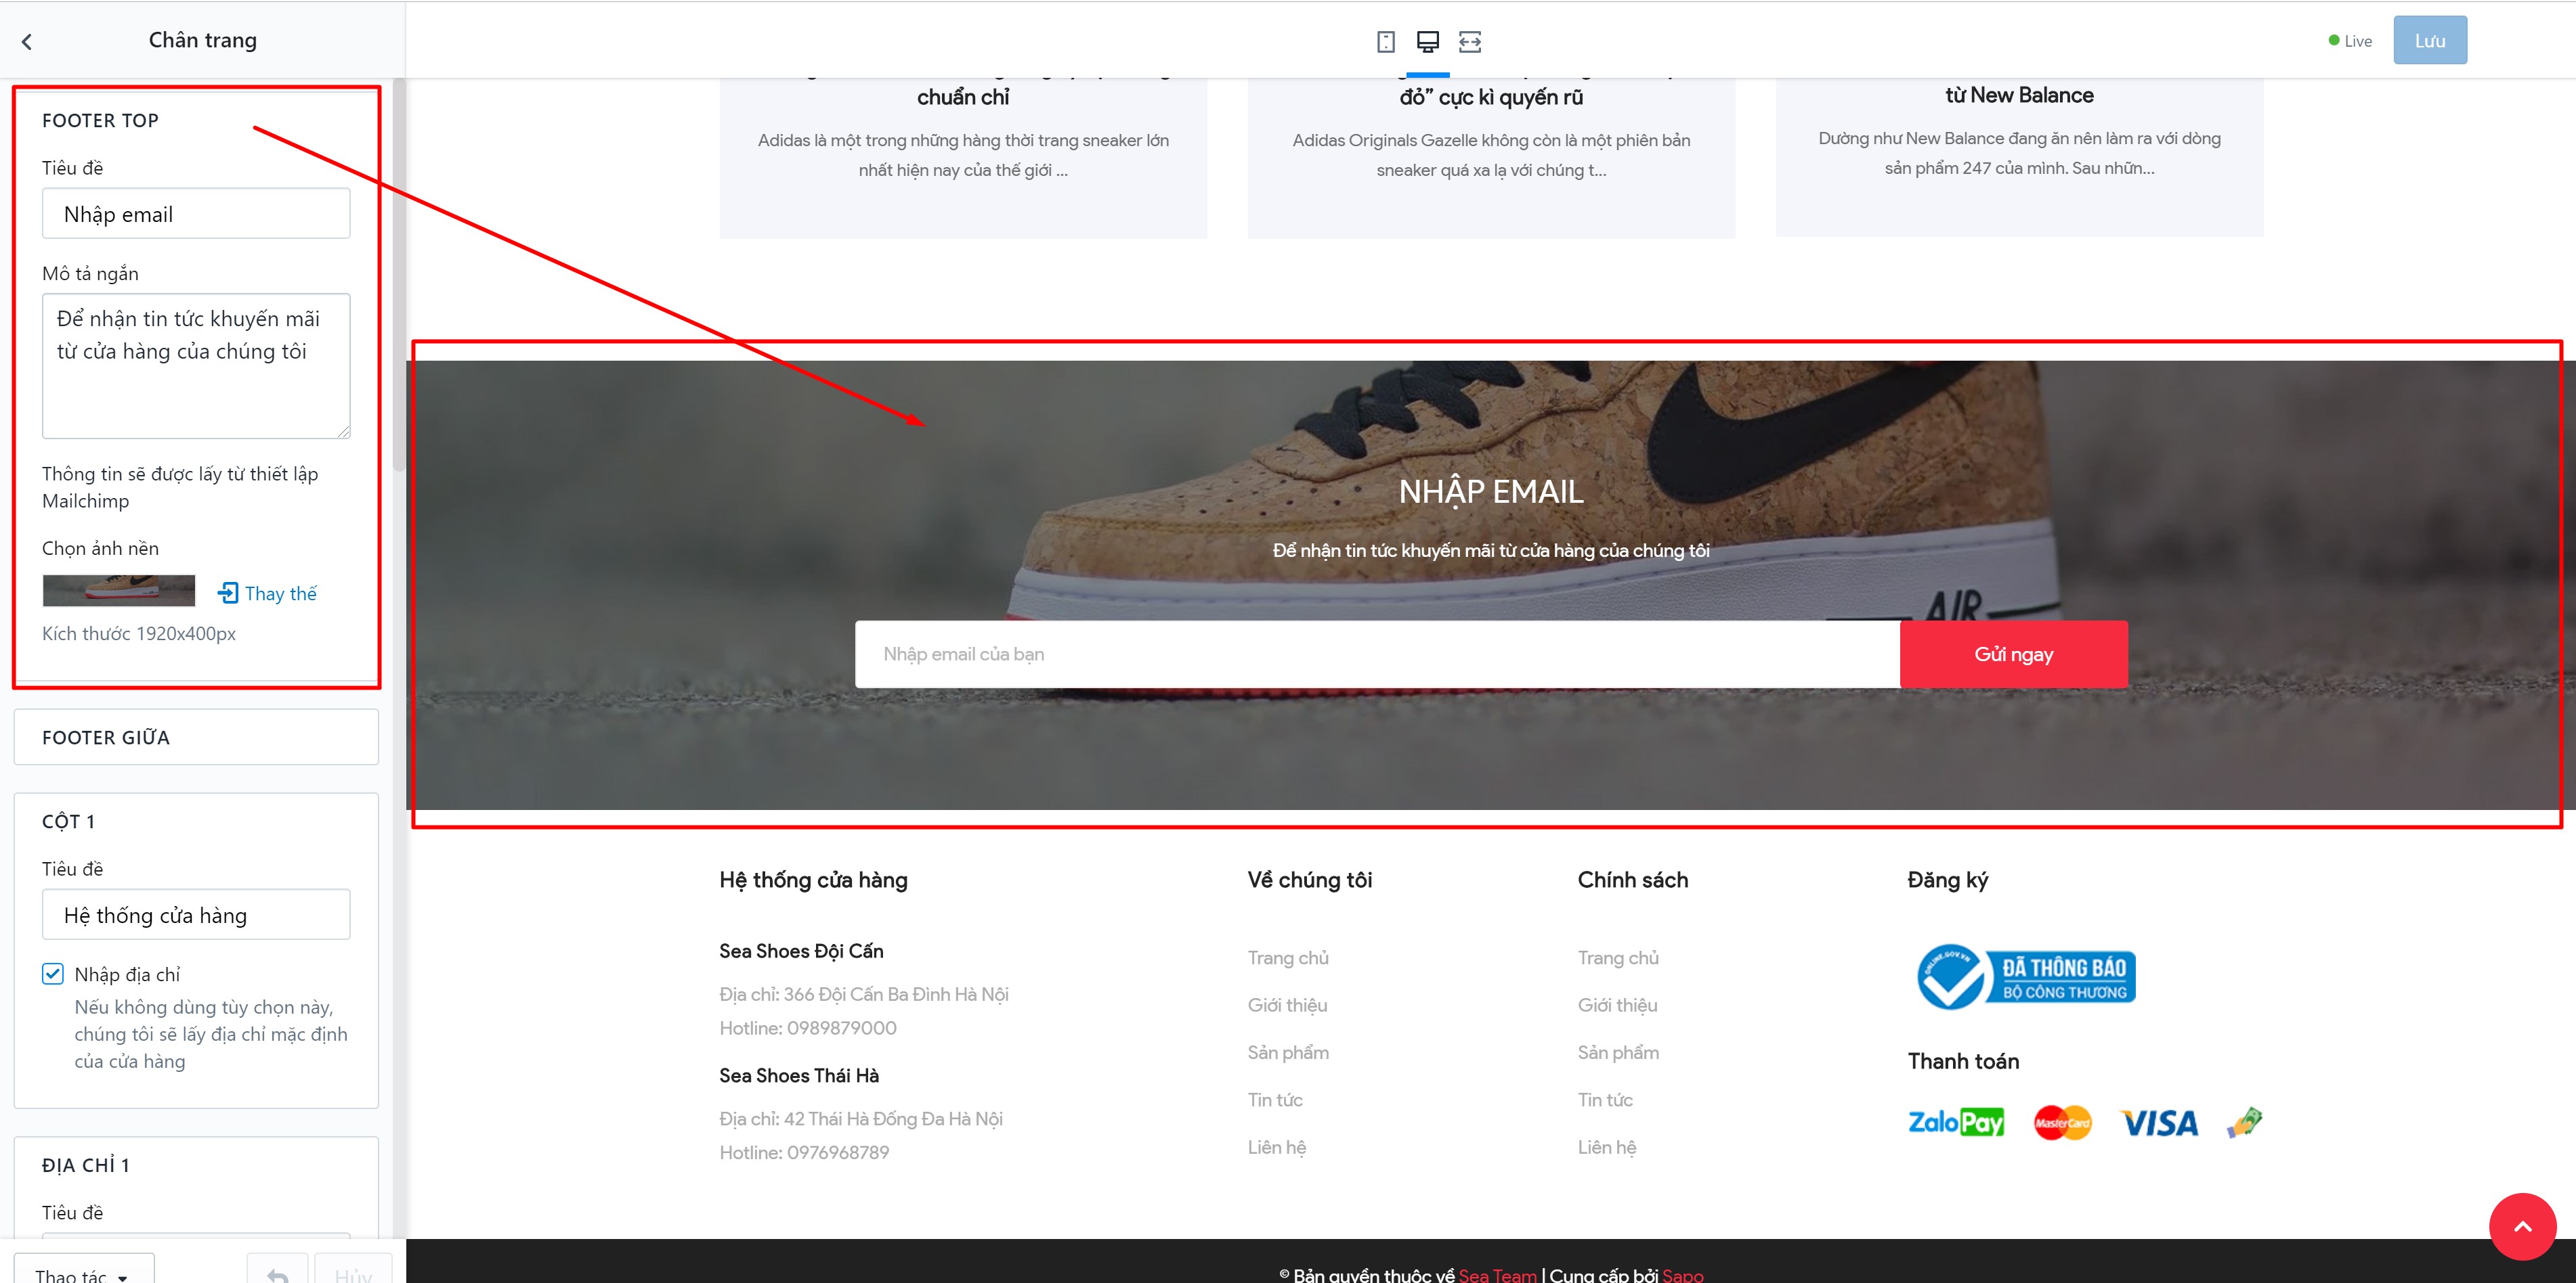The width and height of the screenshot is (2576, 1283).
Task: Switch to mobile preview icon
Action: pyautogui.click(x=1385, y=41)
